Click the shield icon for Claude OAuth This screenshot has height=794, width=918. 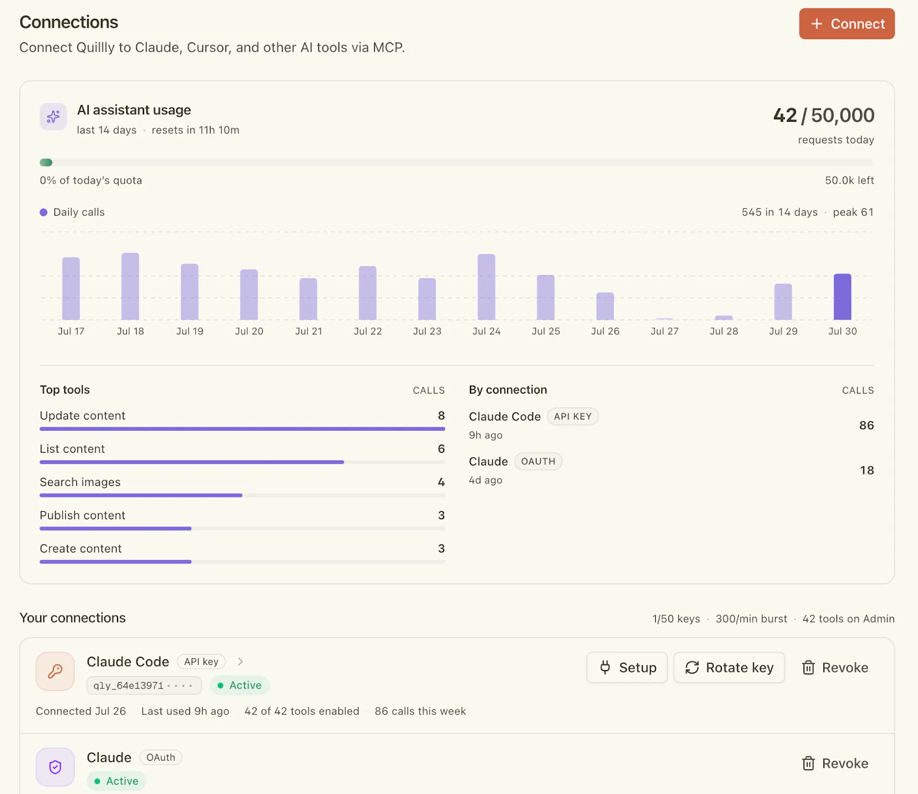tap(55, 766)
